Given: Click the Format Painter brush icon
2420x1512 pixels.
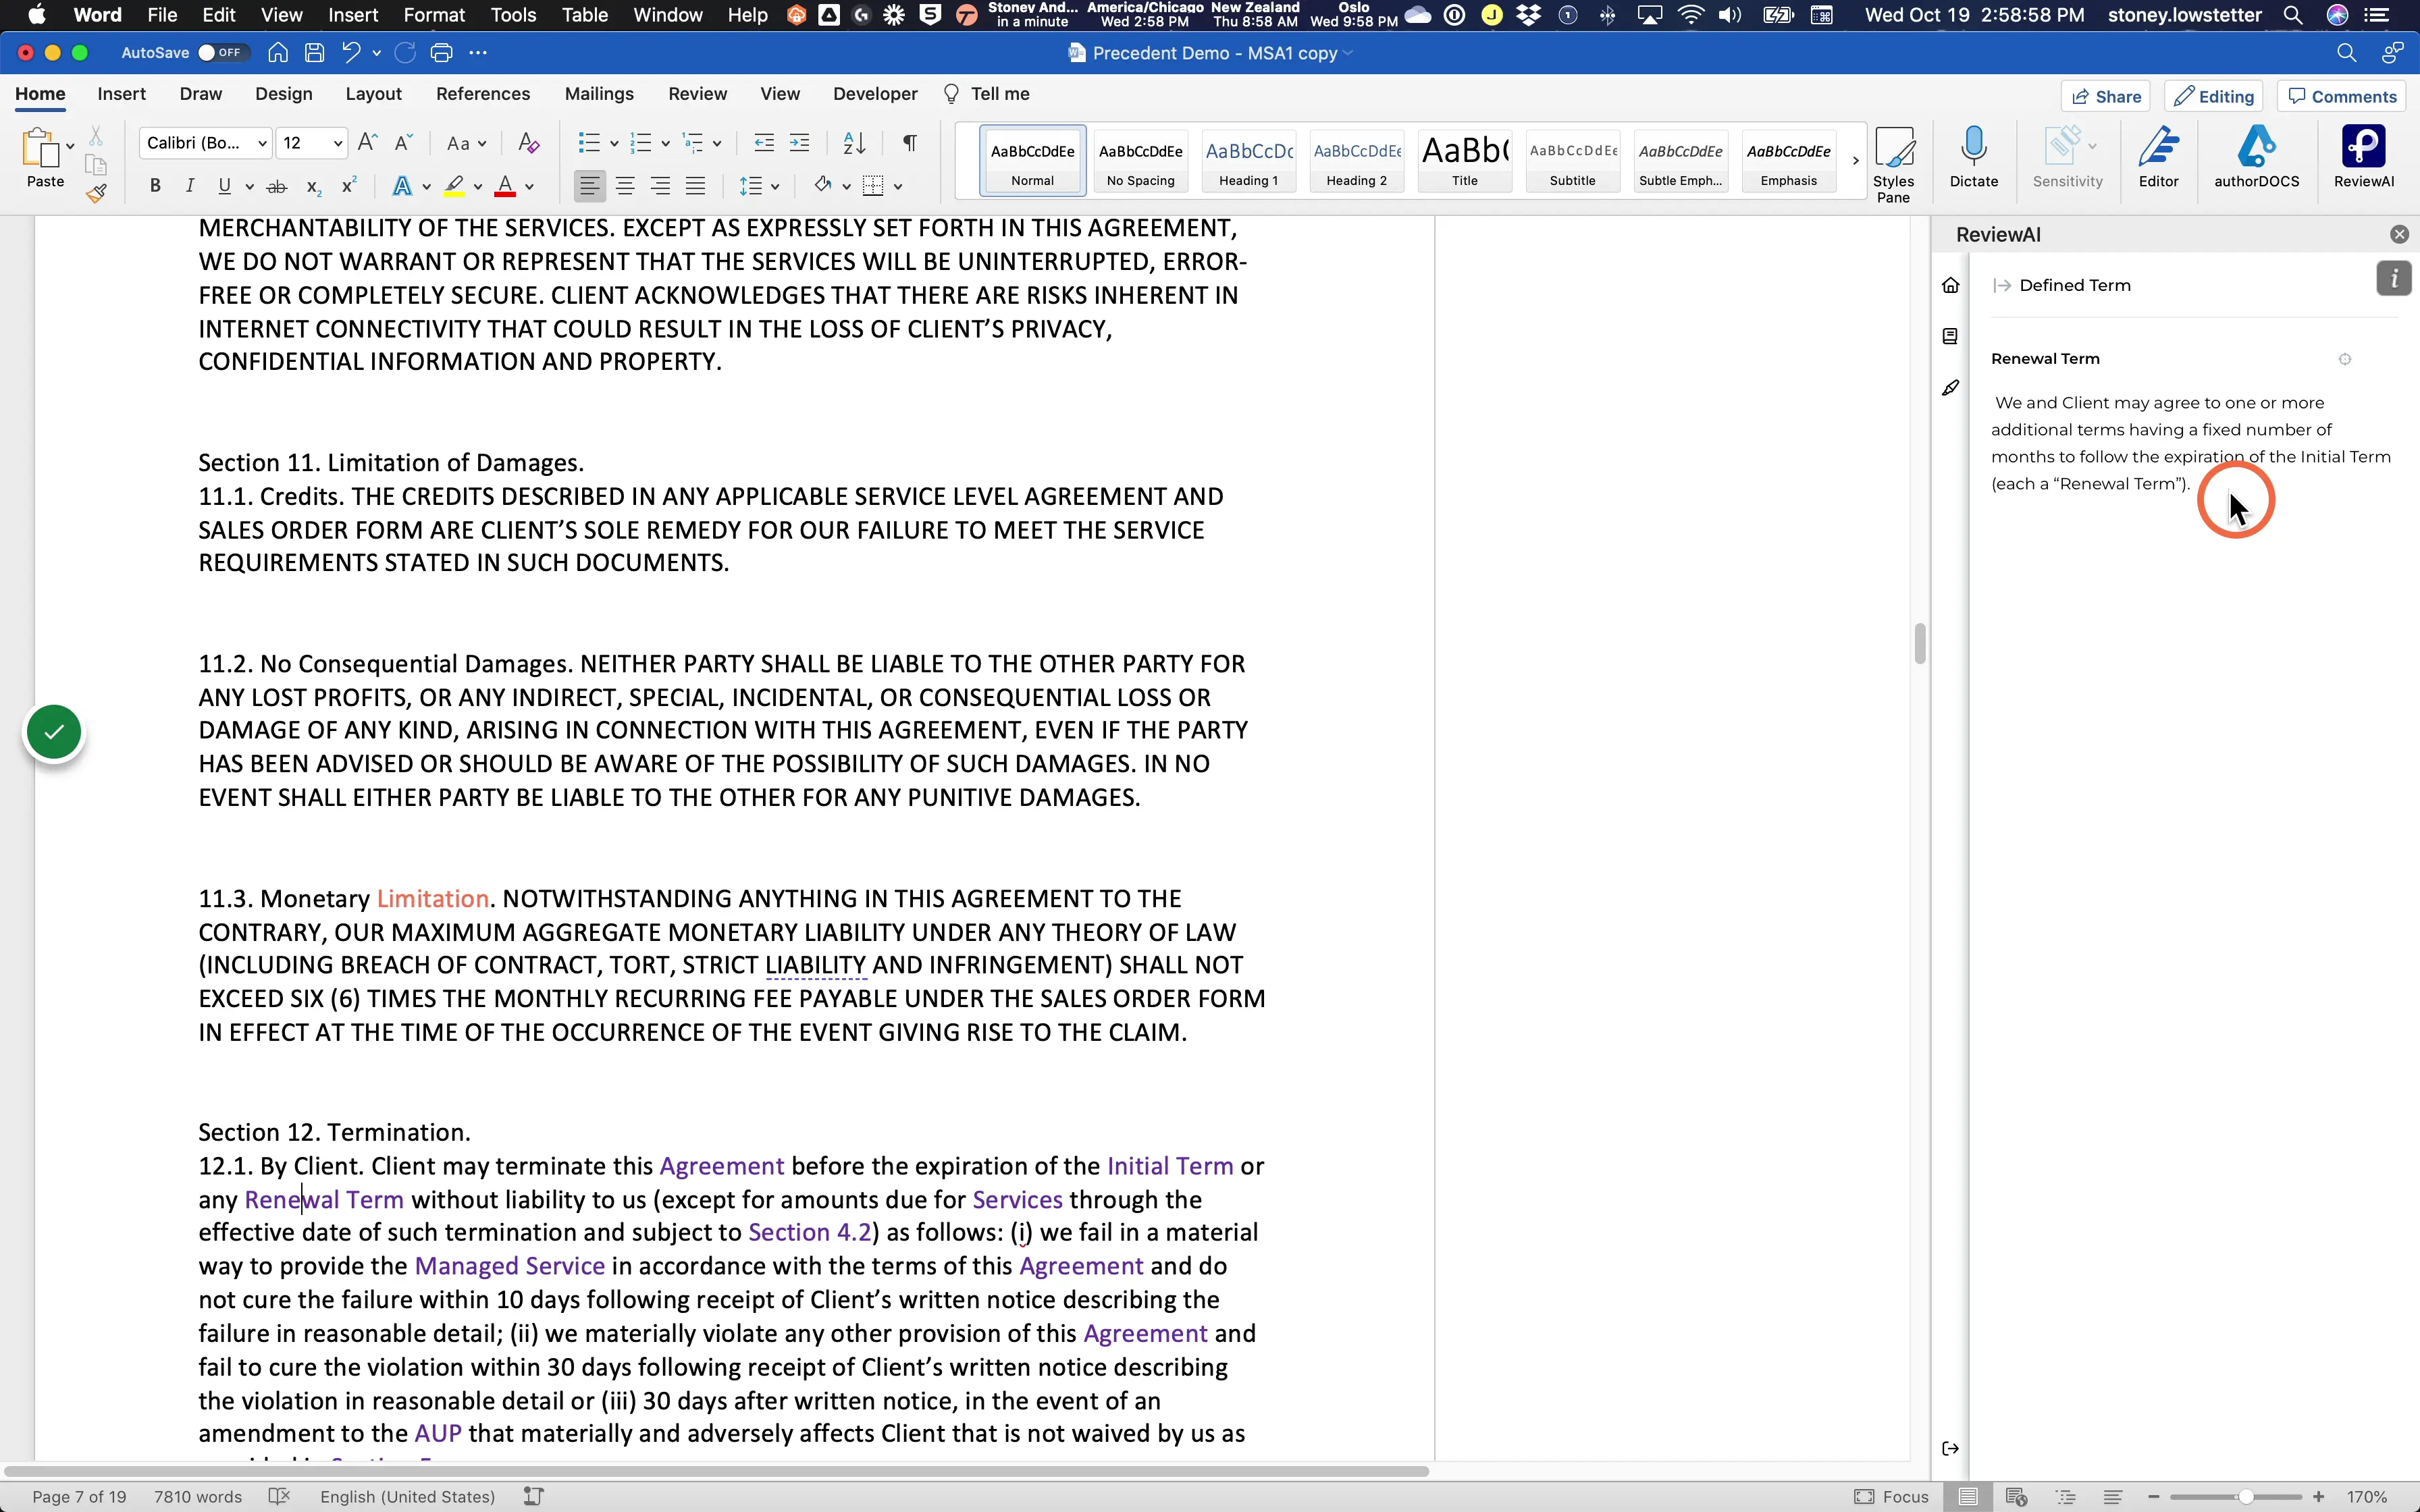Looking at the screenshot, I should pyautogui.click(x=96, y=193).
